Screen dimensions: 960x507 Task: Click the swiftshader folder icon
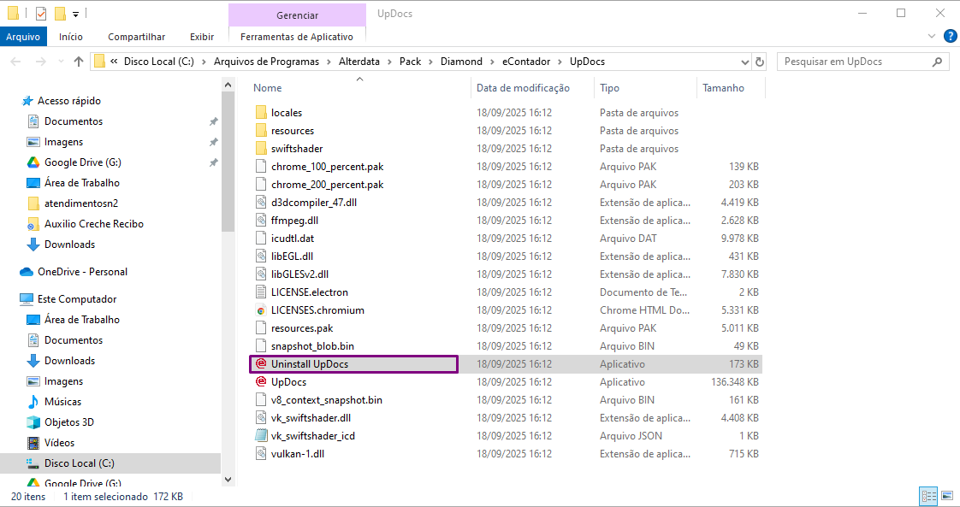coord(261,149)
